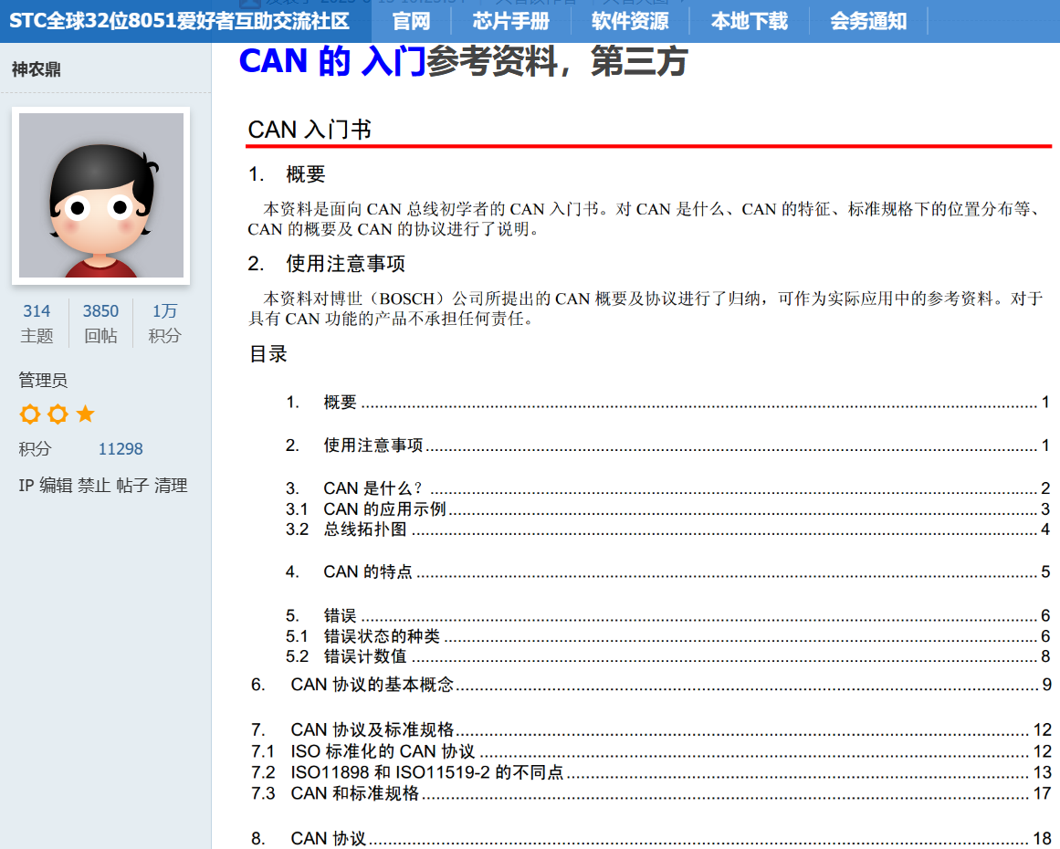The width and height of the screenshot is (1060, 849).
Task: Click contents entry 5. 错误
Action: (667, 616)
